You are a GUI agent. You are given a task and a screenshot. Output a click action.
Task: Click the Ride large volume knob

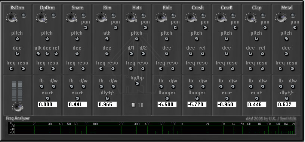161,18
